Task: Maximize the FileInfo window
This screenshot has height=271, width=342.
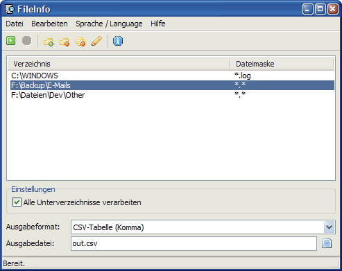Action: coord(320,9)
